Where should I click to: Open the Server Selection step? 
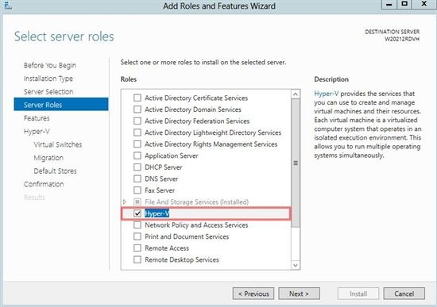click(x=48, y=92)
